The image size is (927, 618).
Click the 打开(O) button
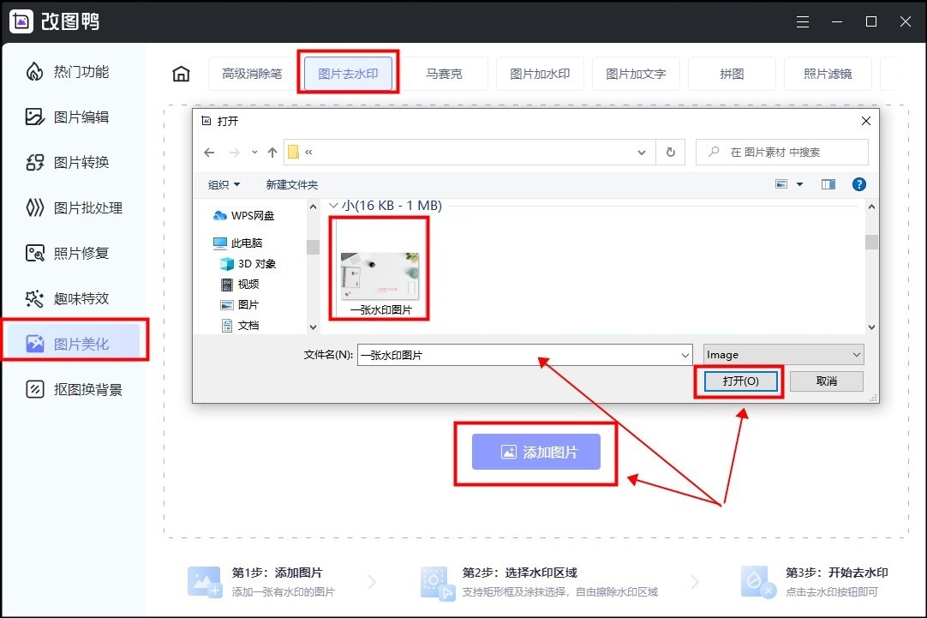[x=739, y=381]
